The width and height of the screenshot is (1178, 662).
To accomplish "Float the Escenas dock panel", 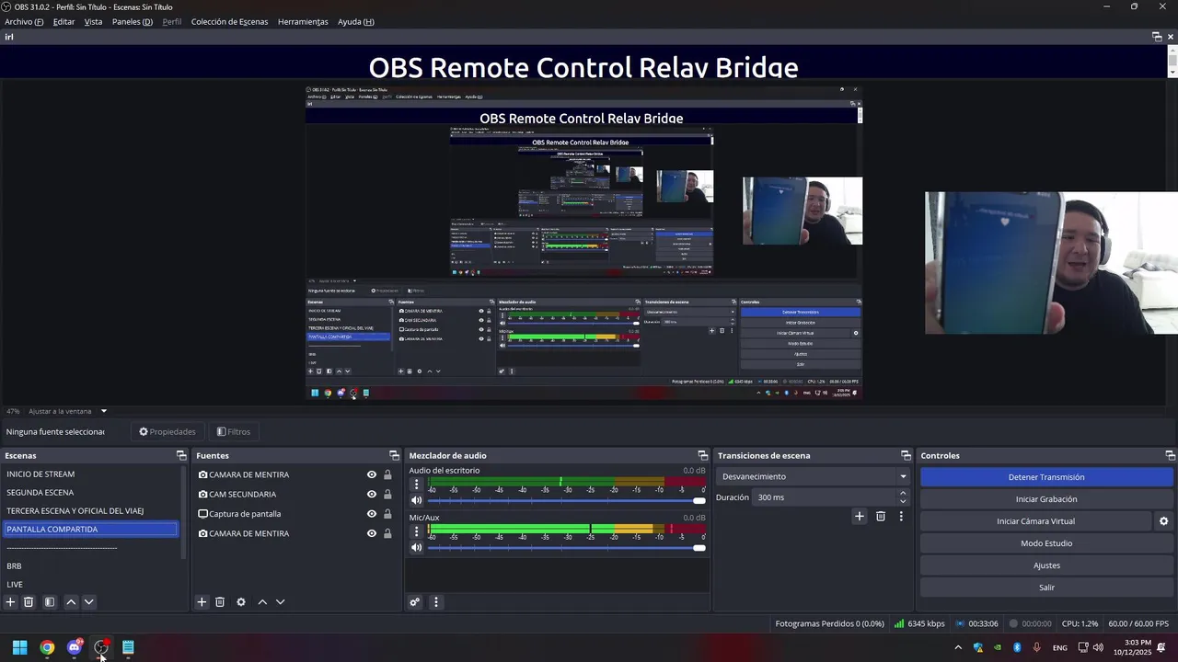I will 181,456.
